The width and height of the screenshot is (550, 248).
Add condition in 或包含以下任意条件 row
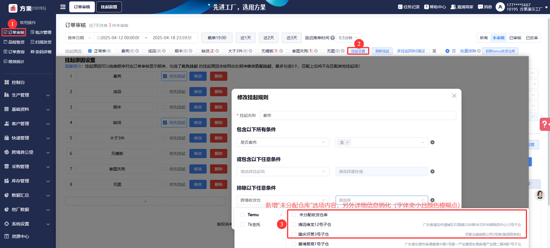[x=432, y=172]
